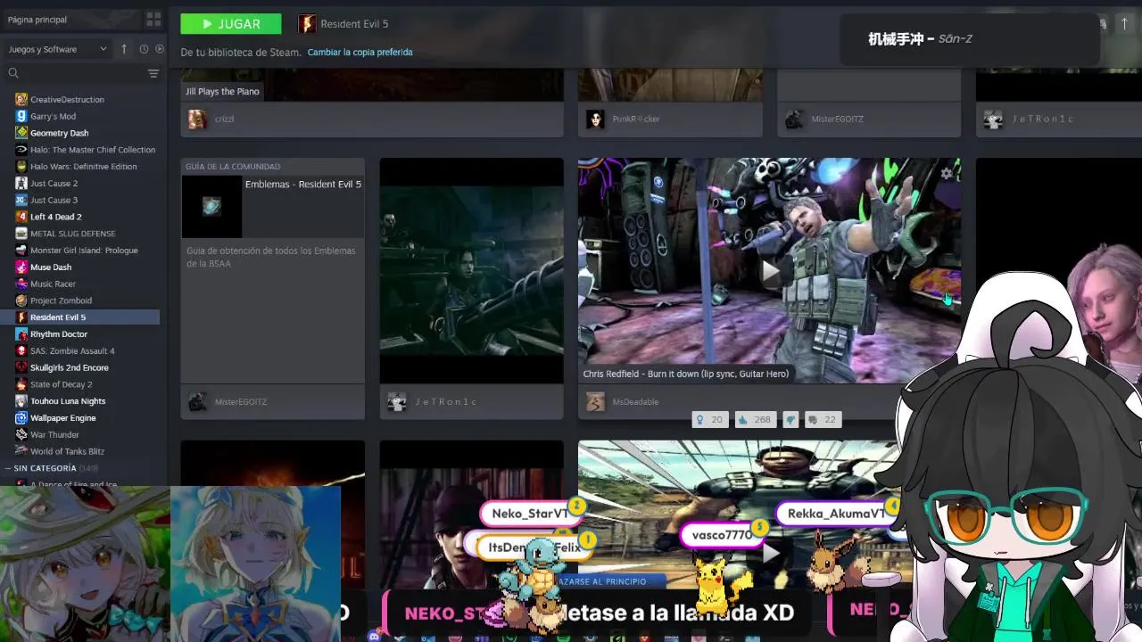The image size is (1142, 642).
Task: Select METAL SLUG DEFENSE in the list
Action: tap(73, 234)
